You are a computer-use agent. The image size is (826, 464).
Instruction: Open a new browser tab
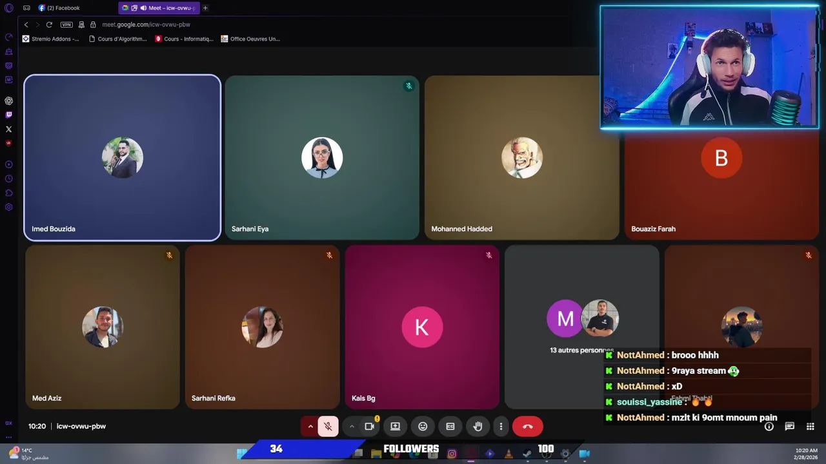205,8
